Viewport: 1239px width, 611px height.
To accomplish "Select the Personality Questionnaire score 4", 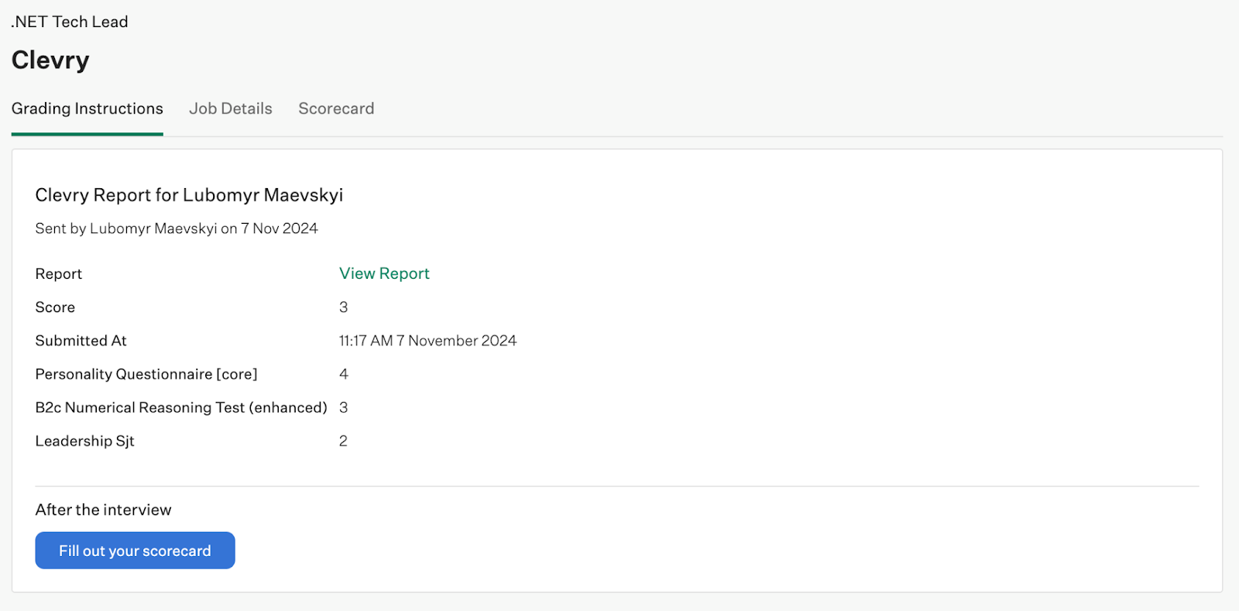I will (343, 374).
